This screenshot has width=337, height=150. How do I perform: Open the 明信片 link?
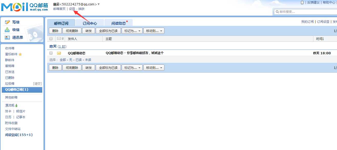click(21, 111)
